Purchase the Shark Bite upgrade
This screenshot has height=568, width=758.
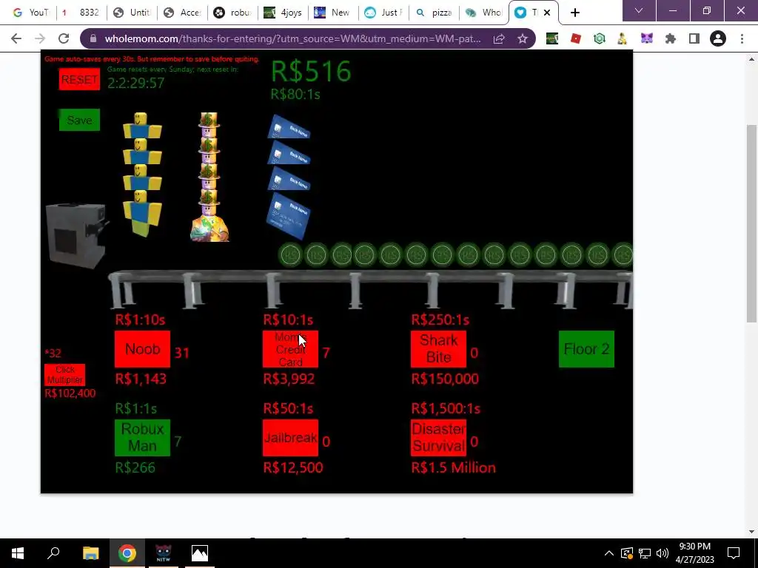point(438,349)
